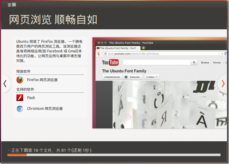The height and width of the screenshot is (164, 229).
Task: Click the Ubuntu Firefox description paragraph
Action: (x=49, y=51)
